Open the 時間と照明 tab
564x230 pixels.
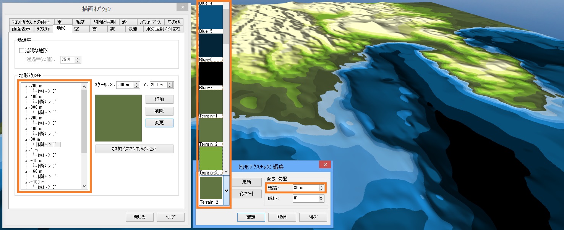pyautogui.click(x=104, y=22)
